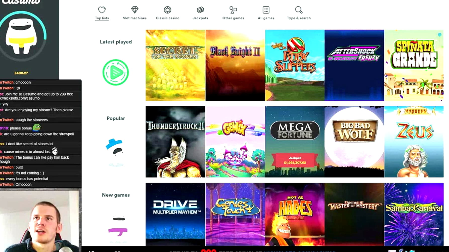
Task: Click the Top lists heart icon
Action: click(102, 10)
